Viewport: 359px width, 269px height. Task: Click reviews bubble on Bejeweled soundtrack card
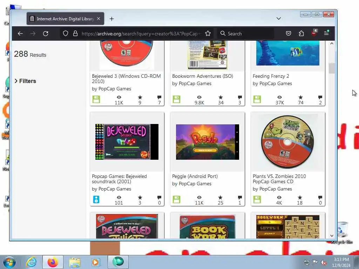coord(160,198)
